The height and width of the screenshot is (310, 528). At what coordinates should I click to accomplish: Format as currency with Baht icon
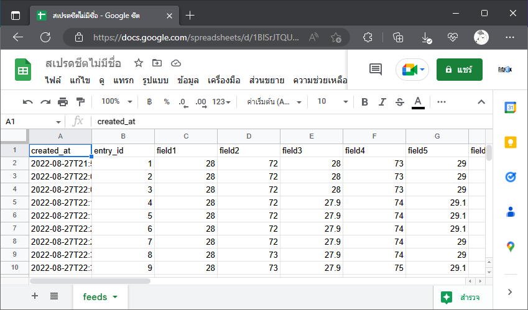tap(149, 102)
